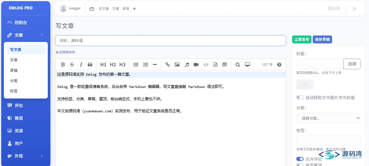Insert video via camera icon
Image resolution: width=369 pixels, height=166 pixels.
pyautogui.click(x=196, y=65)
